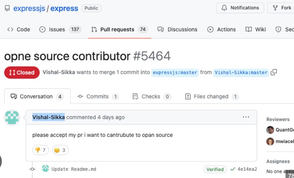This screenshot has height=178, width=294.
Task: Click the pull request number #5464
Action: 152,56
